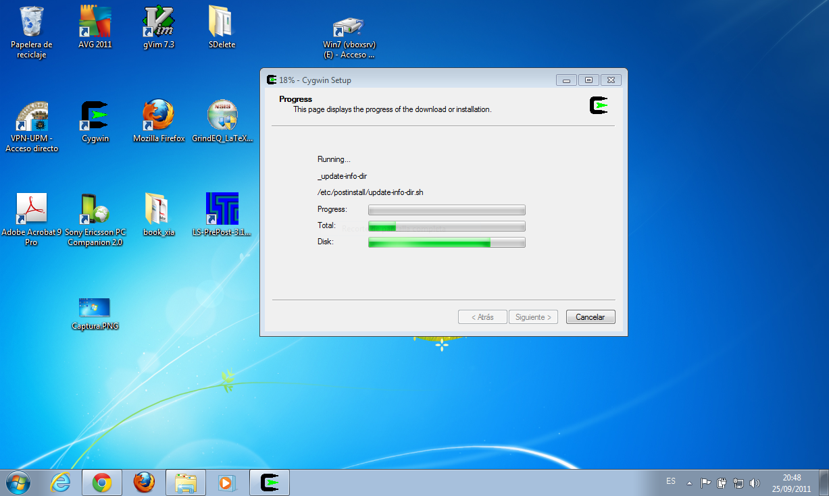This screenshot has height=496, width=829.
Task: Open the Papelera de reciclaje desktop icon
Action: click(x=31, y=32)
